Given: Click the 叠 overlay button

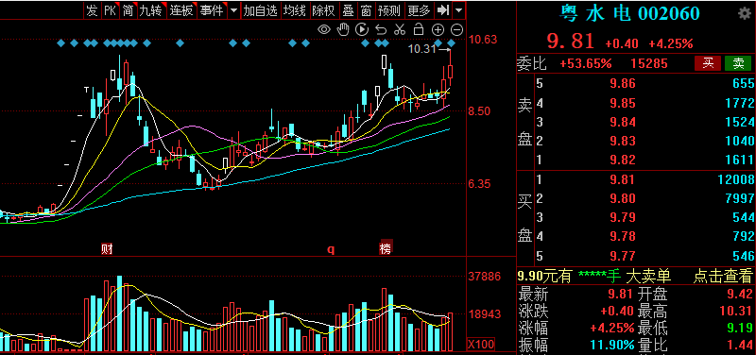Looking at the screenshot, I should [x=348, y=10].
